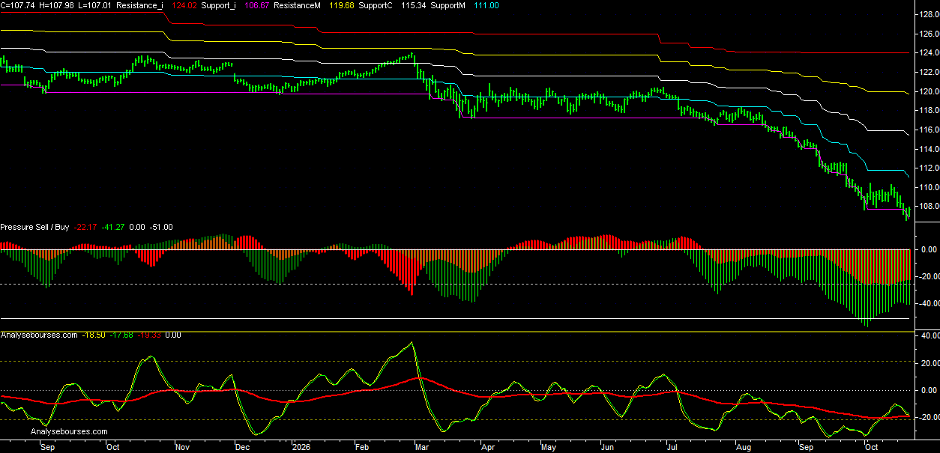Click the SupportC value "115.34"
940x453 pixels.
415,5
